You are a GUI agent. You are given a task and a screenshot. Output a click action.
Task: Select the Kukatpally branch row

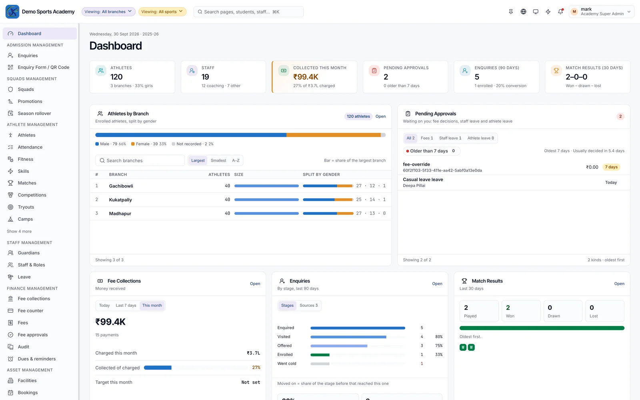[240, 200]
